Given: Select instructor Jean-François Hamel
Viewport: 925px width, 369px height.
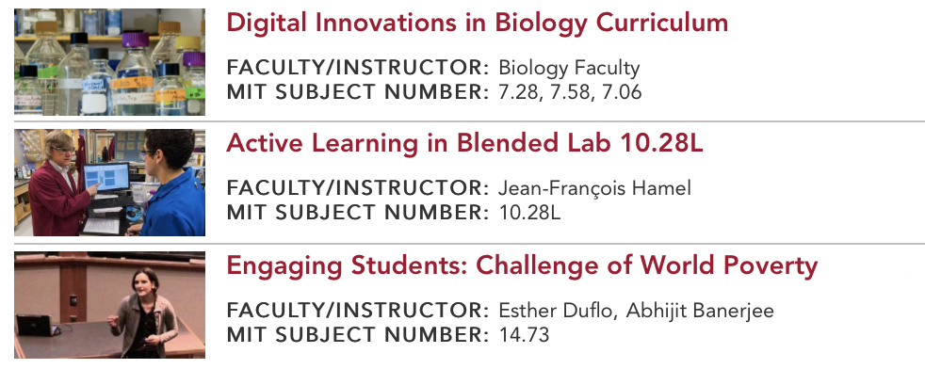Looking at the screenshot, I should (x=594, y=188).
